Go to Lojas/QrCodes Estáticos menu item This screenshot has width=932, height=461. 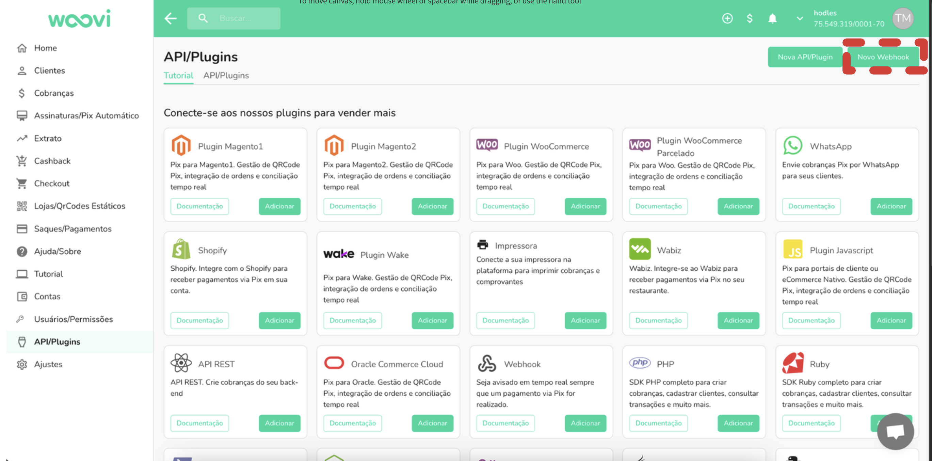coord(79,206)
